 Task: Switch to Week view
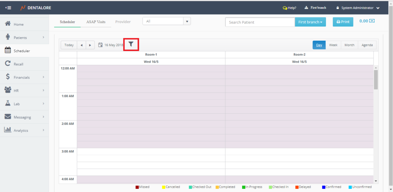click(x=333, y=45)
